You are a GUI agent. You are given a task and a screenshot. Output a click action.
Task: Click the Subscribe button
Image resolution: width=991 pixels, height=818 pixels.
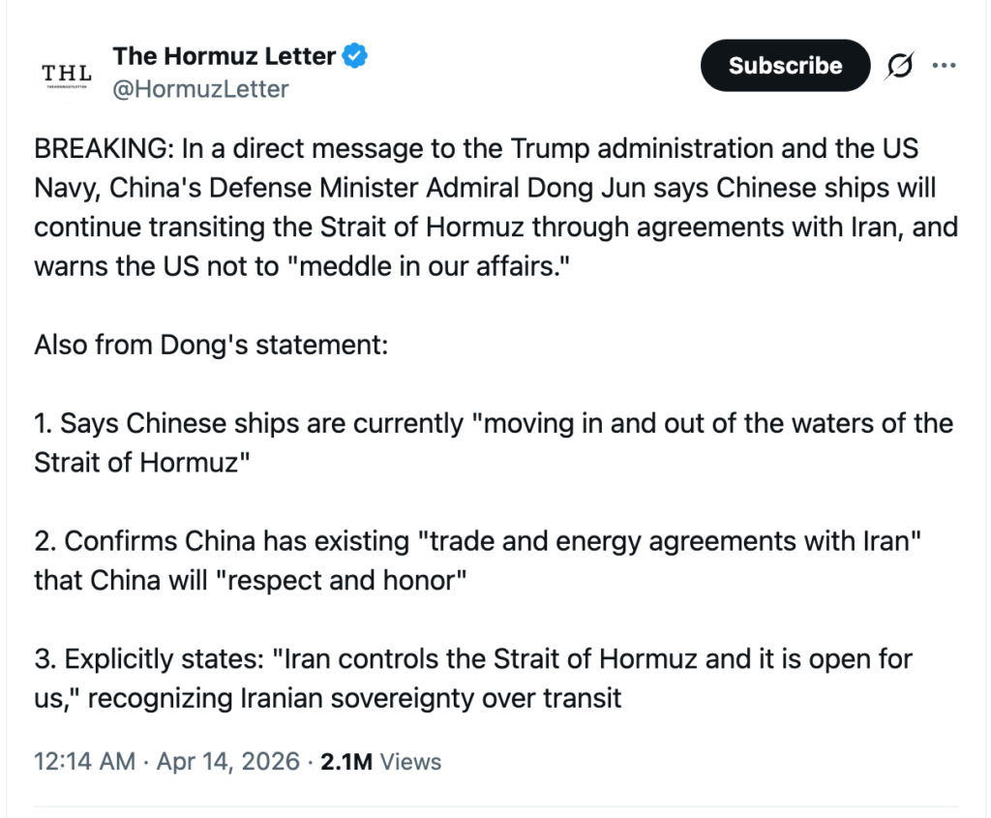(x=785, y=65)
